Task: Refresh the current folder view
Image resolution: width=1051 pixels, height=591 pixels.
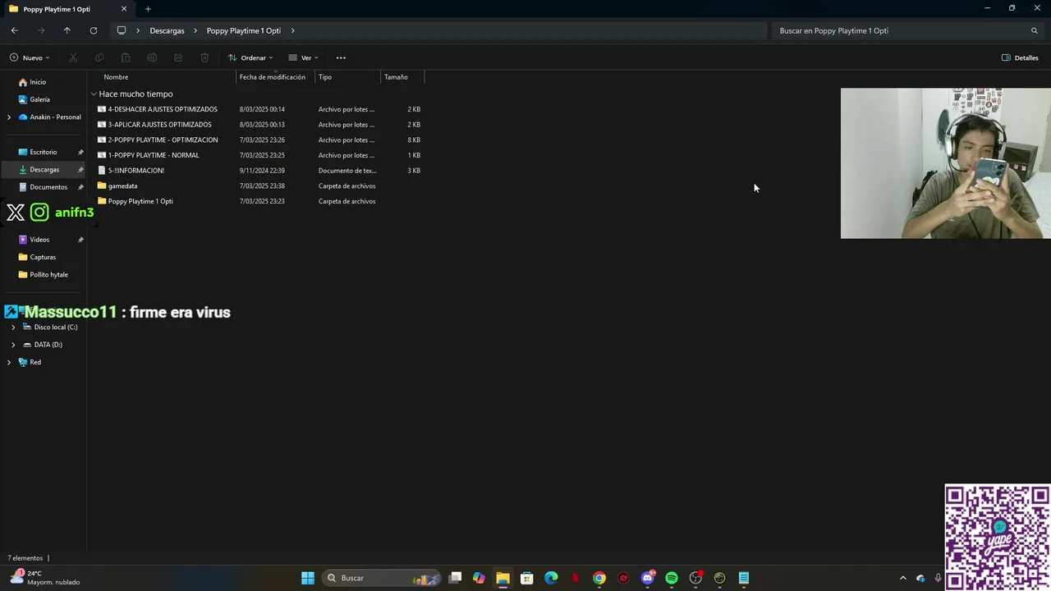Action: click(94, 30)
